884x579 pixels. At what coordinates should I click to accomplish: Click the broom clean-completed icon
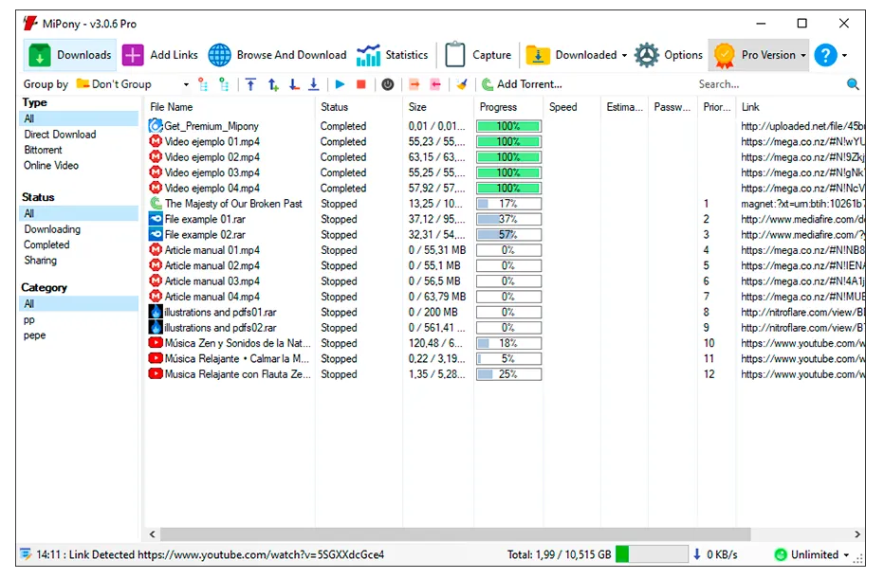462,84
